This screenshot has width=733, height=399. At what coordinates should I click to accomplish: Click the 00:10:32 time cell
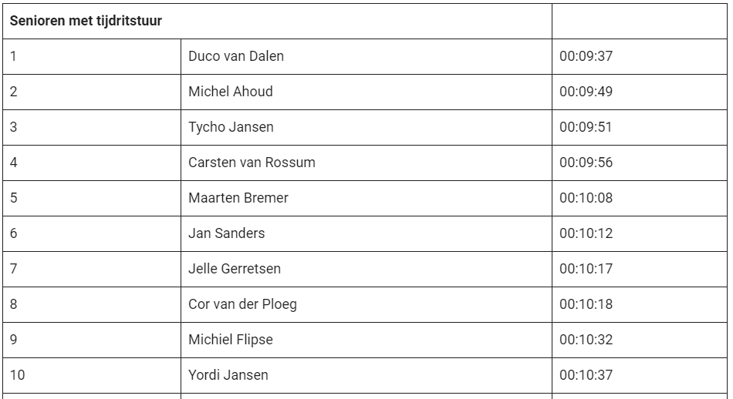pos(586,340)
